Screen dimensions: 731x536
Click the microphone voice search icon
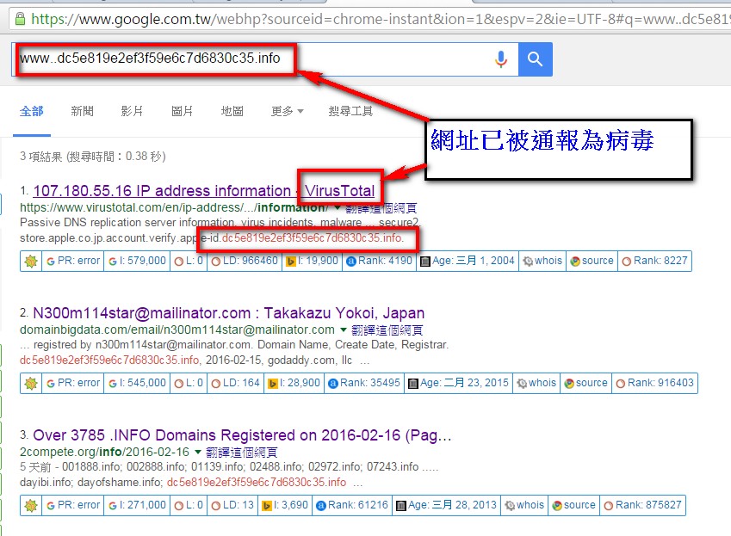coord(501,59)
